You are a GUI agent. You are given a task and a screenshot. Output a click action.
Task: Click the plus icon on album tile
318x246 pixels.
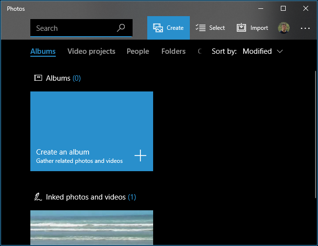(140, 156)
